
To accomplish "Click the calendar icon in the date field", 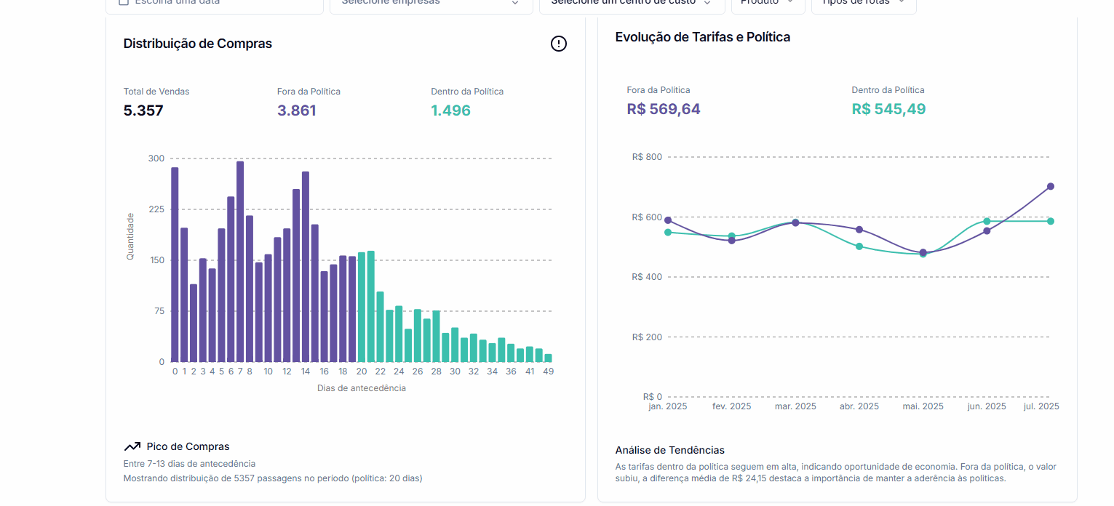I will [x=124, y=2].
